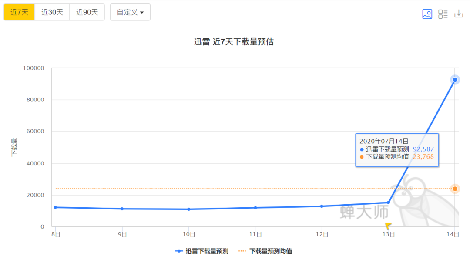This screenshot has width=470, height=260.
Task: Click the tooltip value 92,587
Action: coord(423,149)
